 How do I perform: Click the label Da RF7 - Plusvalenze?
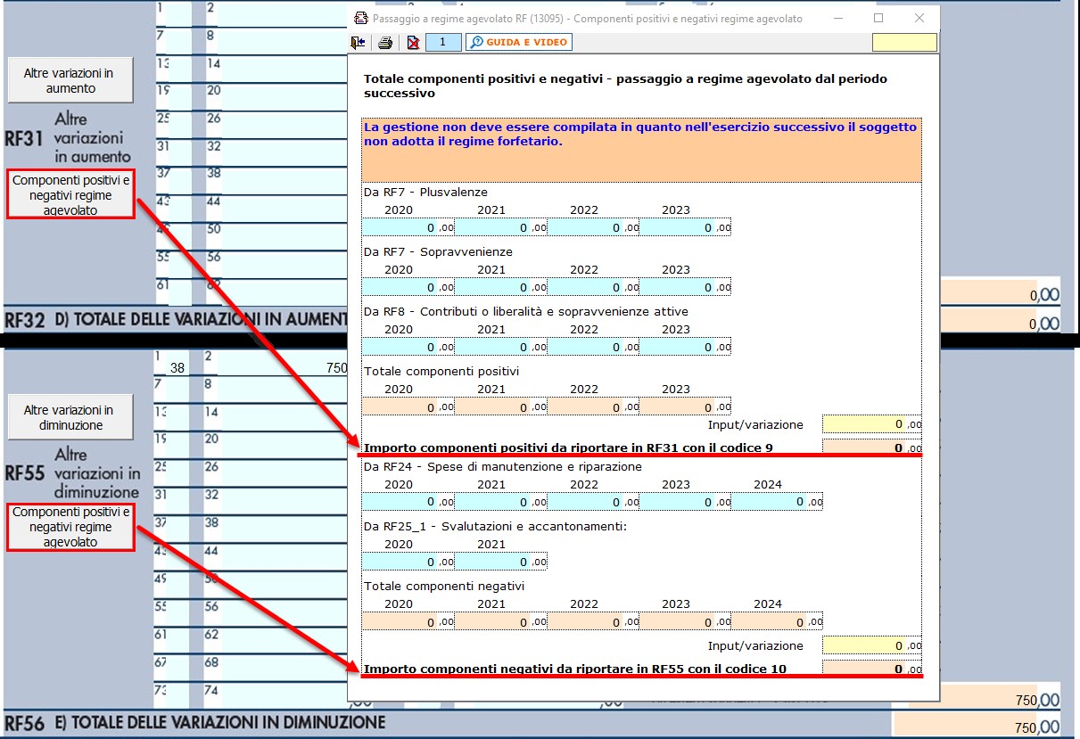tap(425, 192)
